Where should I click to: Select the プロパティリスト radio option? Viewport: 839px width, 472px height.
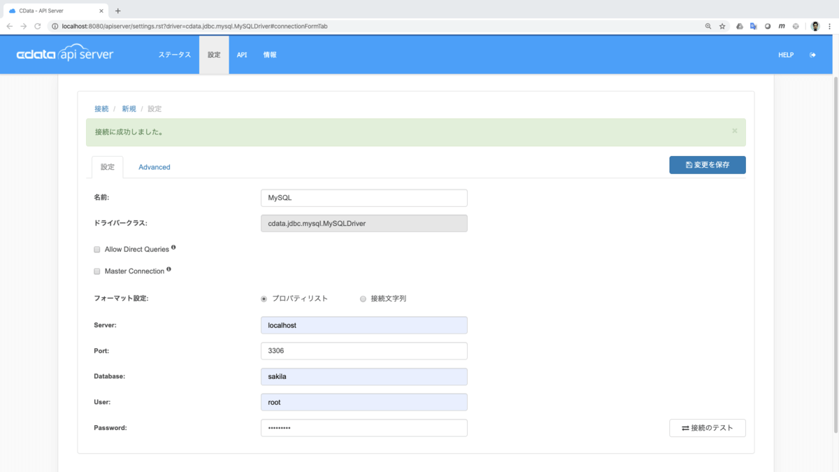point(264,299)
